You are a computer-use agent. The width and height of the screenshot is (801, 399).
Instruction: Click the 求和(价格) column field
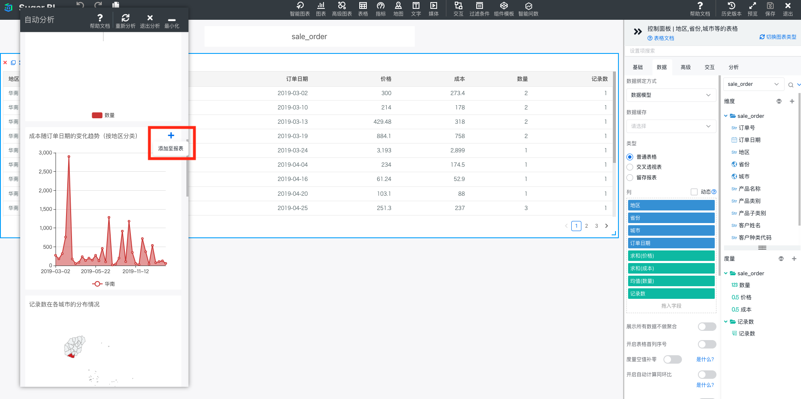click(x=671, y=256)
